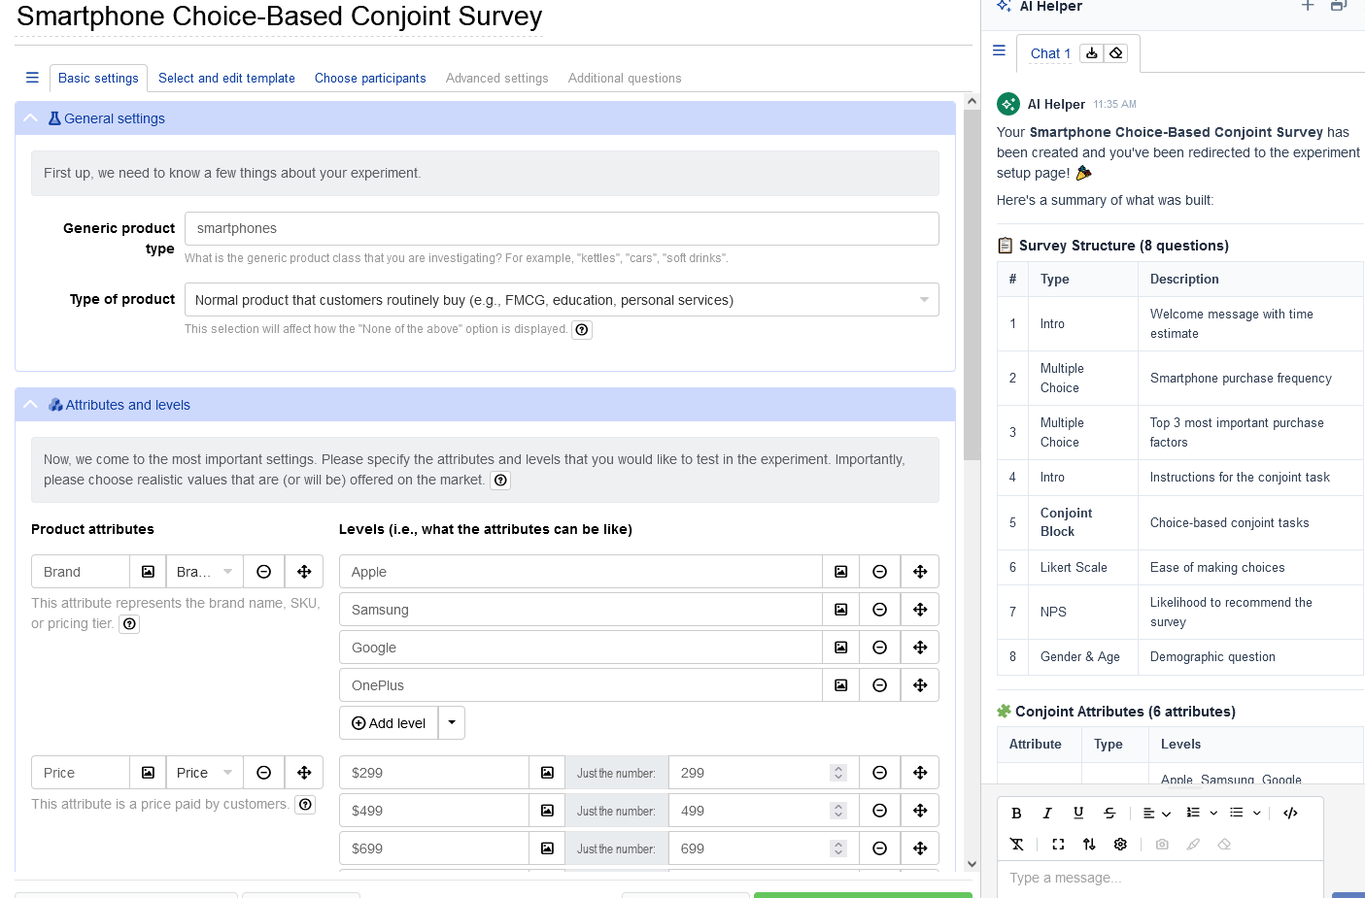Open the Type of product dropdown
The height and width of the screenshot is (898, 1365).
click(562, 300)
